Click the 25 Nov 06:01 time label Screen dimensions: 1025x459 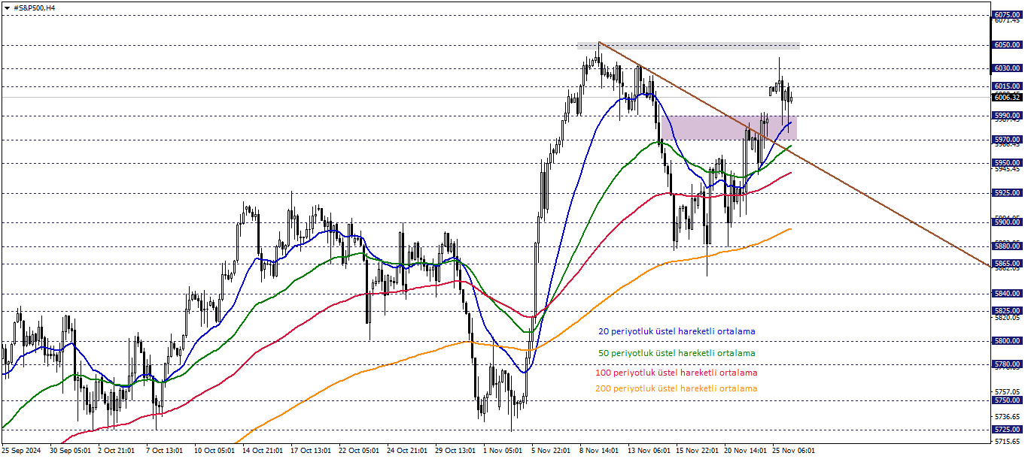pos(795,451)
